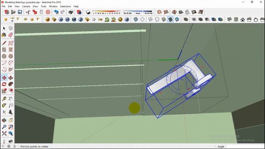Click the Zoom Extents tool
Screen dimensions: 265x149
pyautogui.click(x=4, y=133)
